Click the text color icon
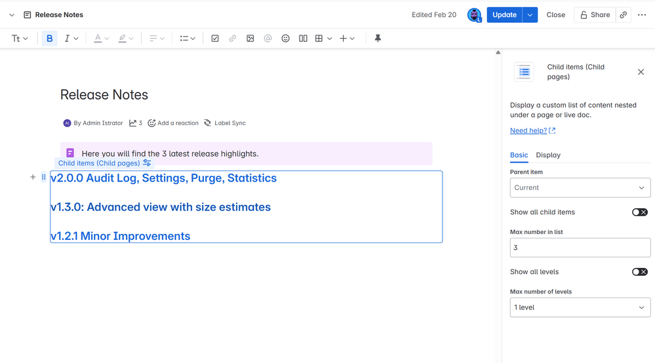The height and width of the screenshot is (363, 655). point(97,39)
